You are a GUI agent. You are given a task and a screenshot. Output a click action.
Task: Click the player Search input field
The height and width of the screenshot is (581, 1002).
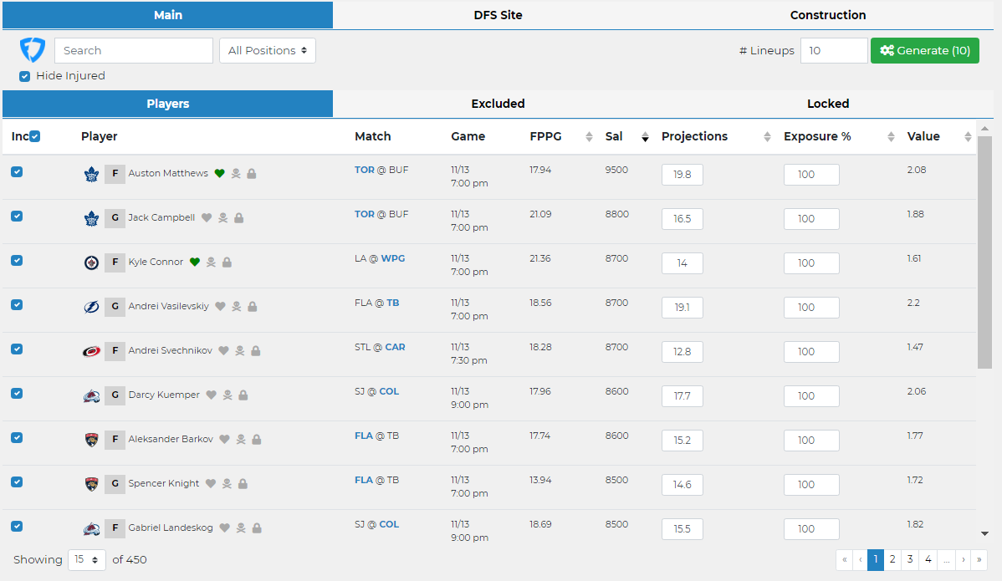tap(134, 50)
